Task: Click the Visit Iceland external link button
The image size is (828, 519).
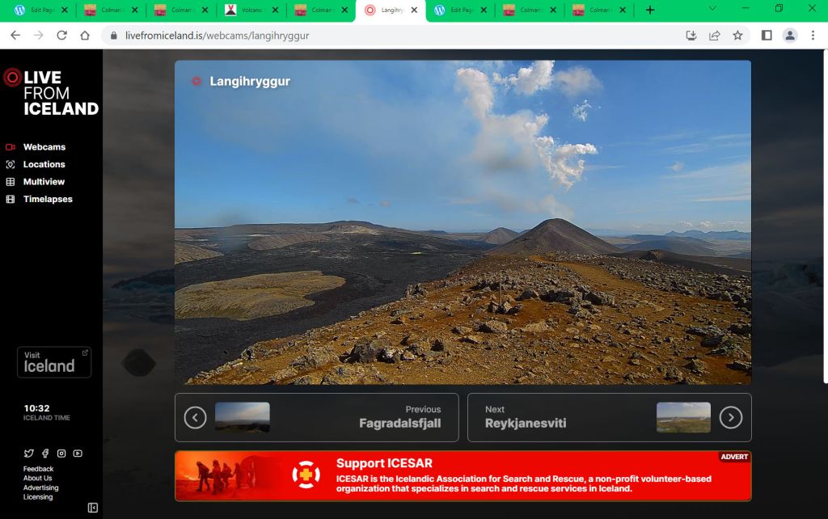Action: click(54, 362)
